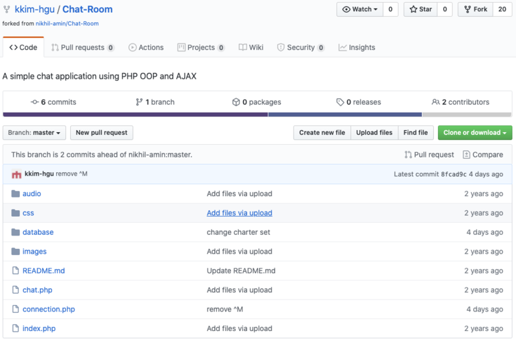Click the Find file button

click(416, 133)
